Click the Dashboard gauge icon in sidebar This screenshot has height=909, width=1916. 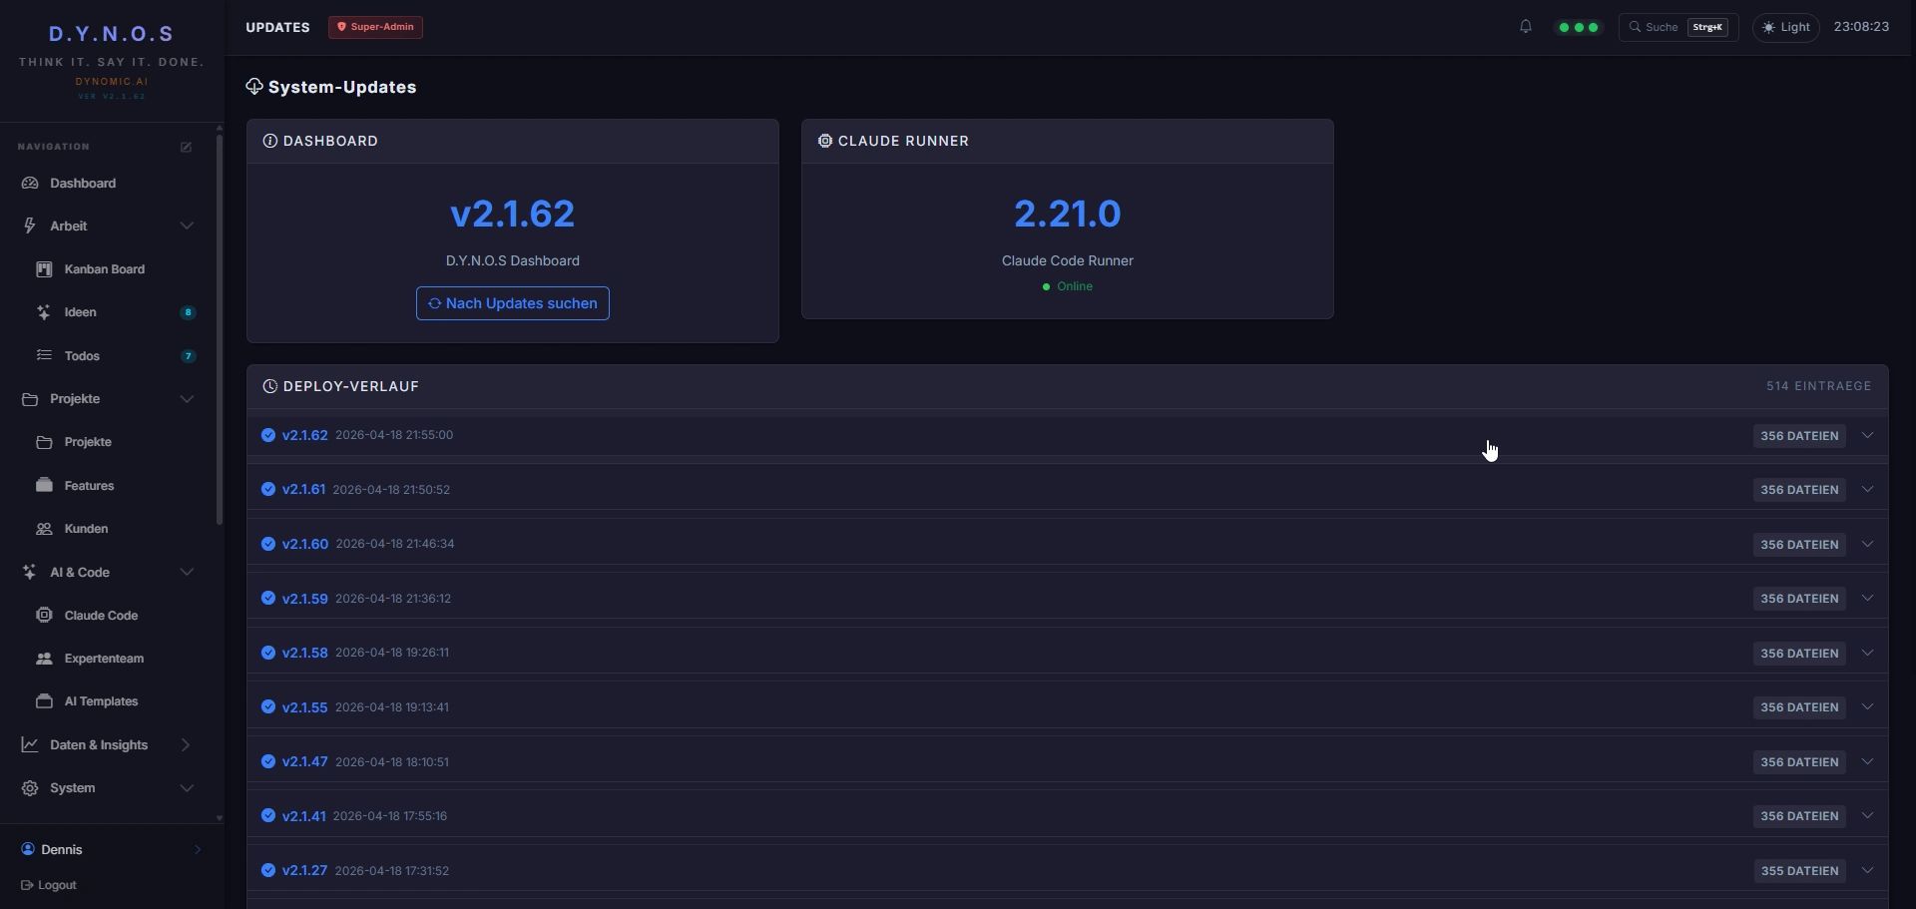30,184
